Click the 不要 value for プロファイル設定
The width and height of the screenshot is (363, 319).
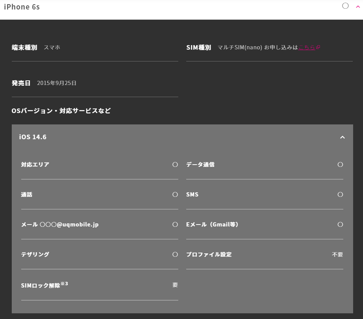(337, 255)
